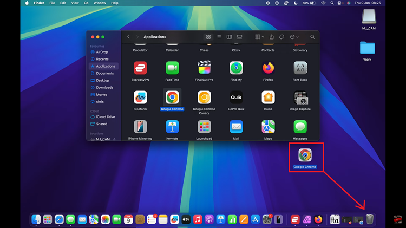Open the Trash in the Dock
The width and height of the screenshot is (406, 228).
coord(370,219)
